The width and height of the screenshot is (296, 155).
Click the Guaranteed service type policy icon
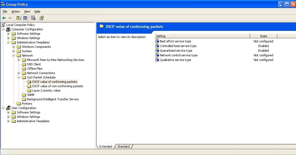click(x=157, y=51)
